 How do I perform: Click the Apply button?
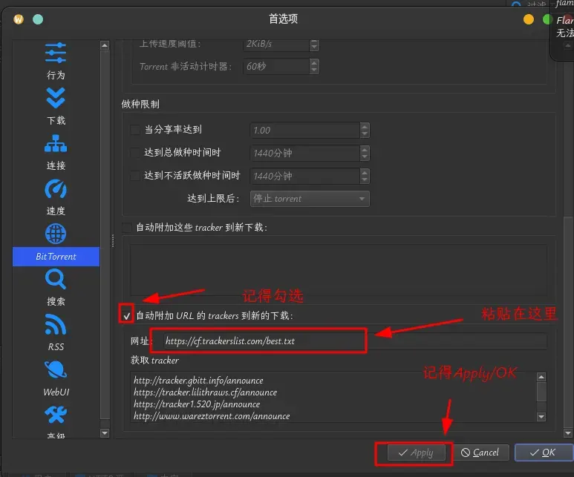(417, 453)
